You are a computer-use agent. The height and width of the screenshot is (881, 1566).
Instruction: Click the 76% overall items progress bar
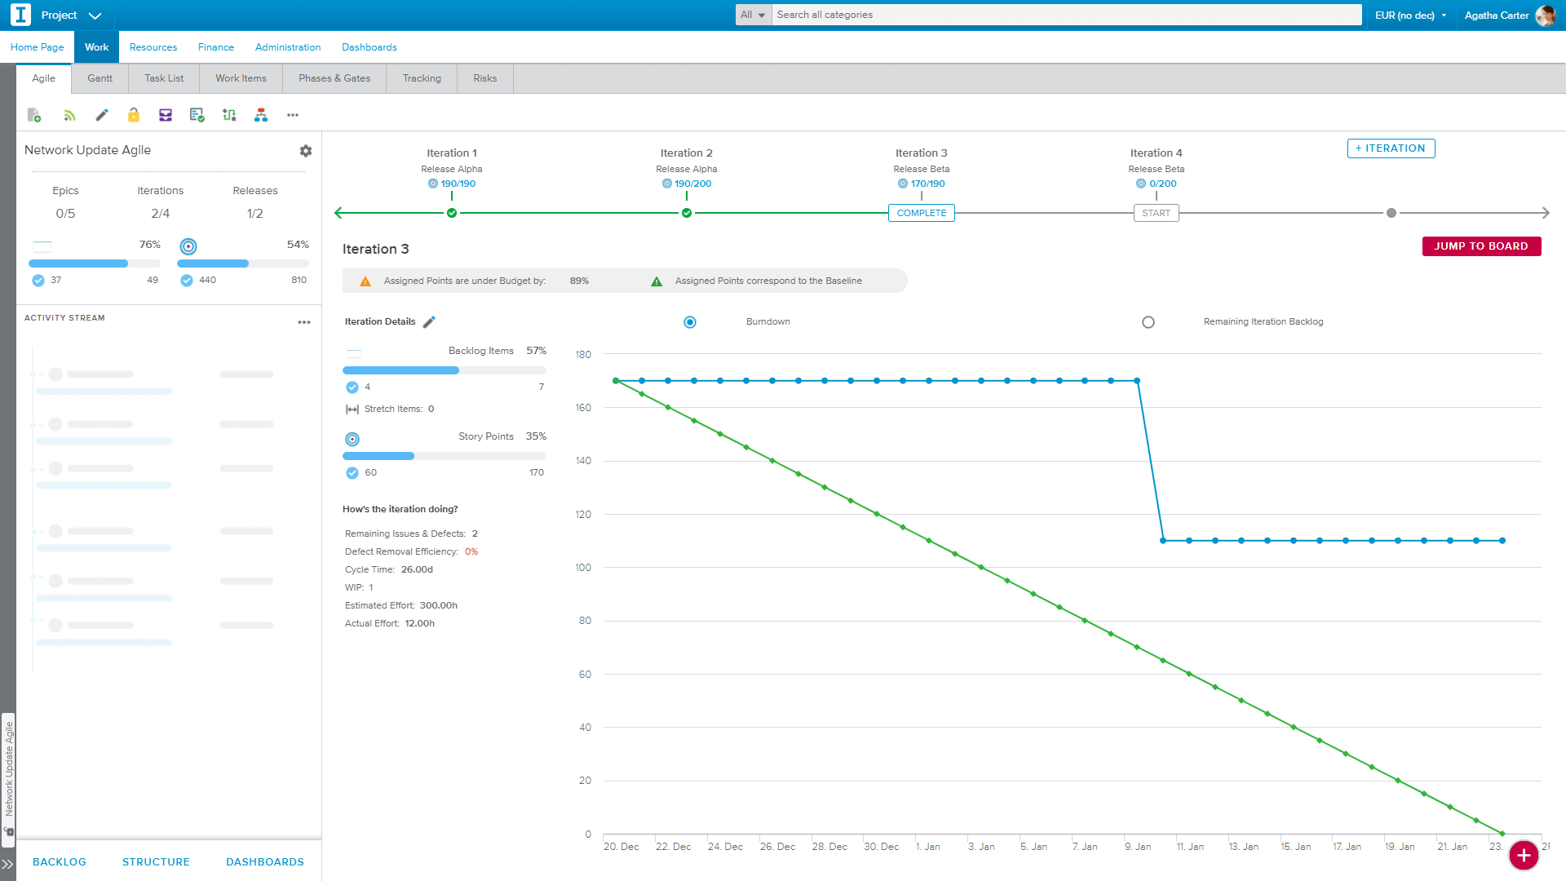click(95, 263)
